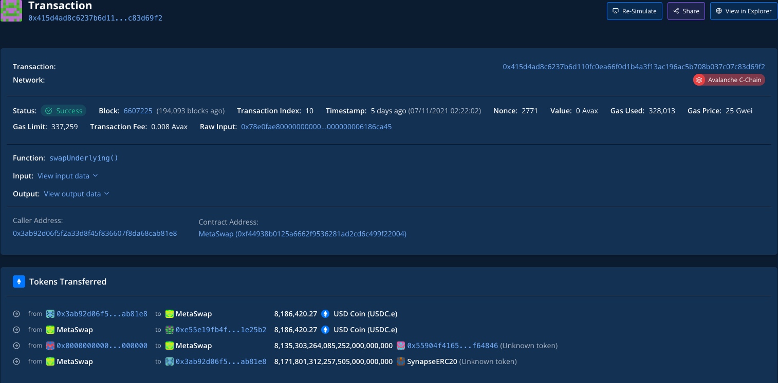Click the arrow icon of the SynapseERC20 transfer row
This screenshot has height=383, width=778.
point(16,361)
